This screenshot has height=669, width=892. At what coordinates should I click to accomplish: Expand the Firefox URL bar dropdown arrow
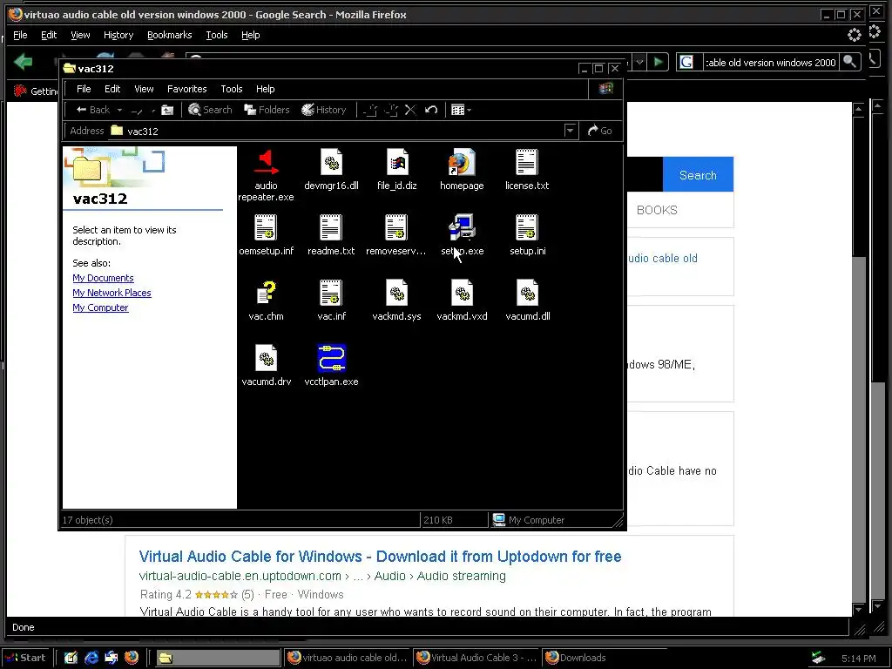(639, 62)
